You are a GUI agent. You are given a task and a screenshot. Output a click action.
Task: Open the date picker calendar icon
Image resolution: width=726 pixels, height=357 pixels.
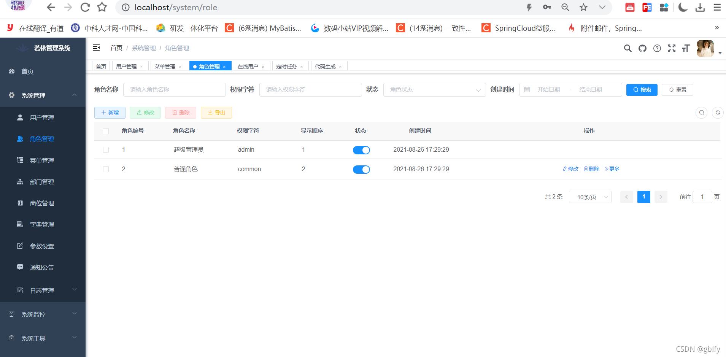[x=527, y=89]
